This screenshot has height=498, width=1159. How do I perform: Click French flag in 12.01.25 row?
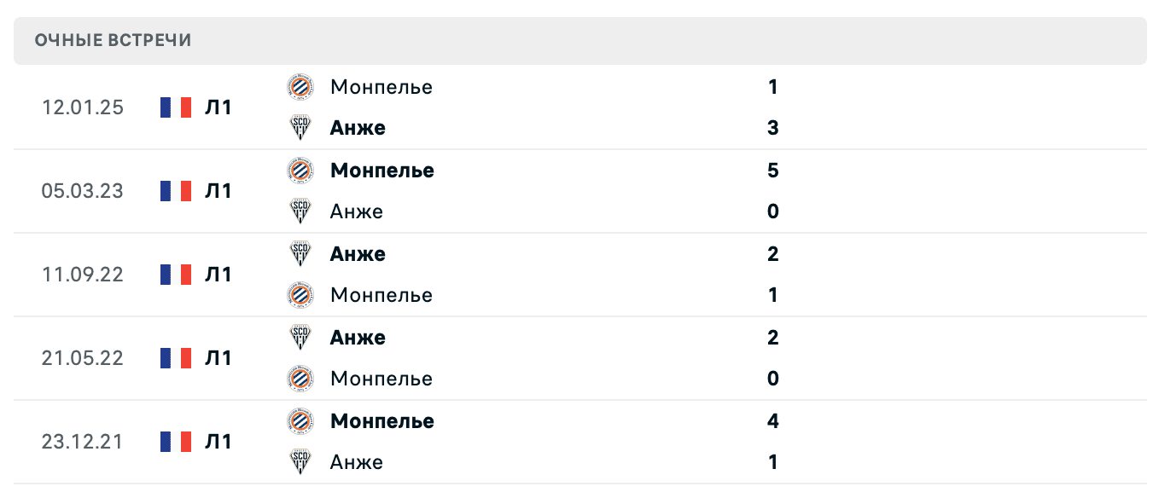tap(176, 107)
